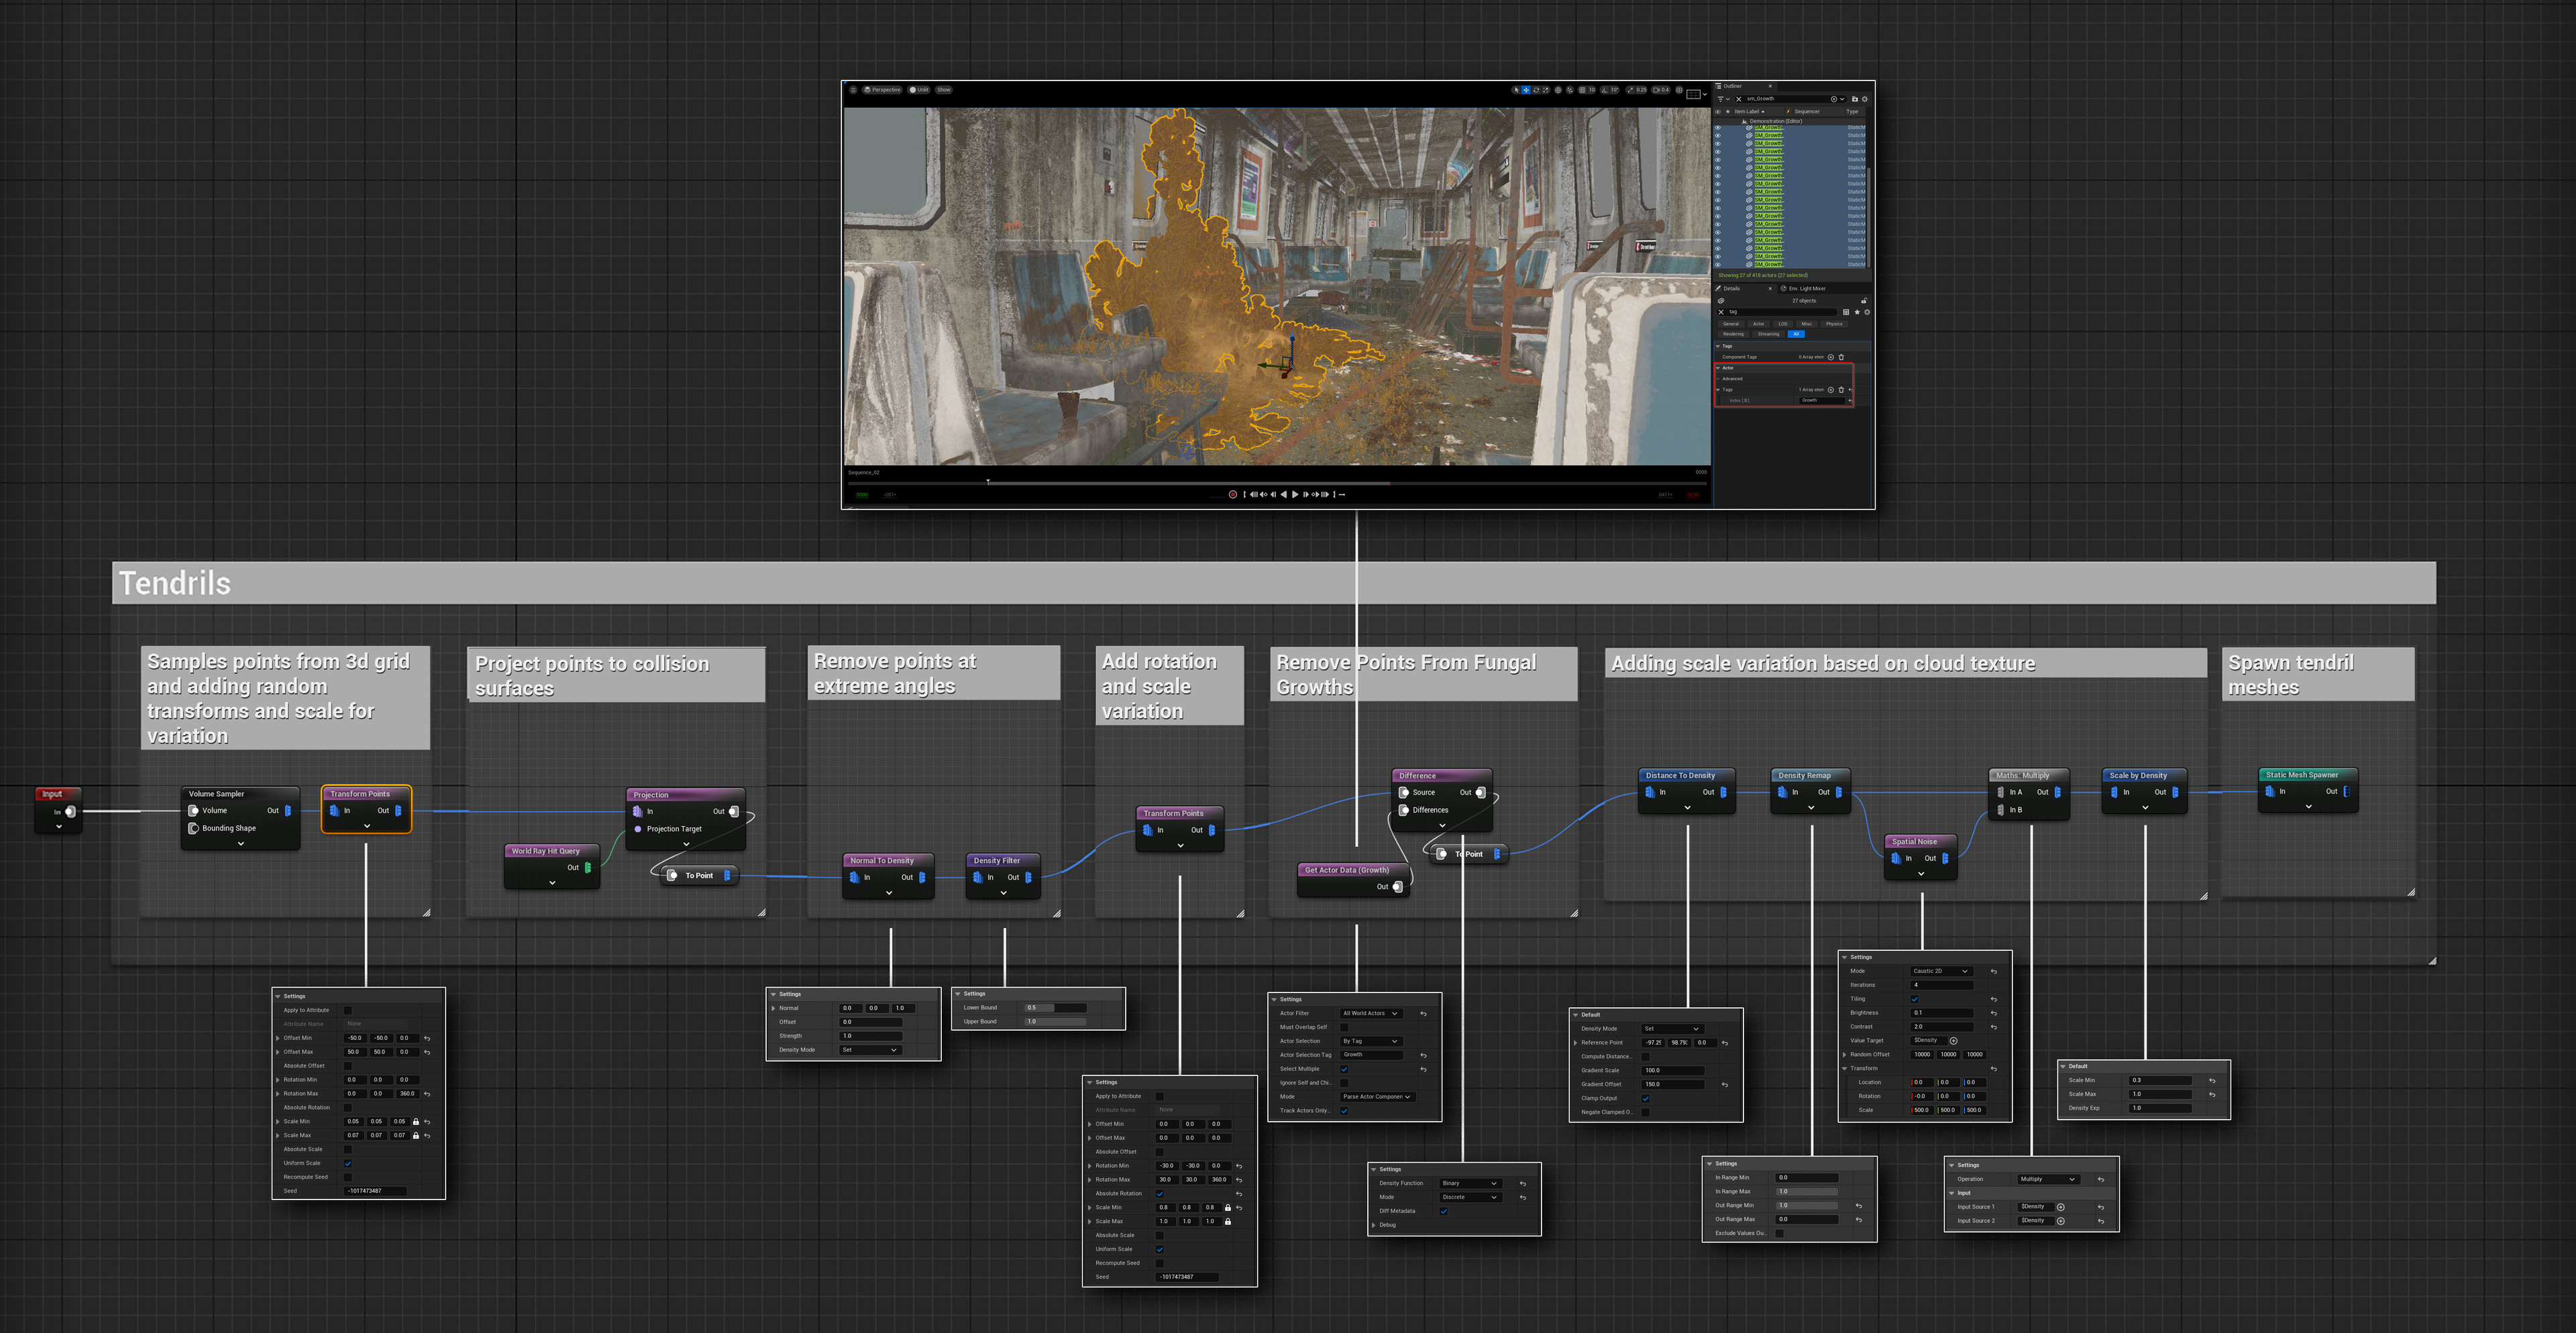Viewport: 2576px width, 1333px height.
Task: Click the Details favorites star icon
Action: (x=1857, y=312)
